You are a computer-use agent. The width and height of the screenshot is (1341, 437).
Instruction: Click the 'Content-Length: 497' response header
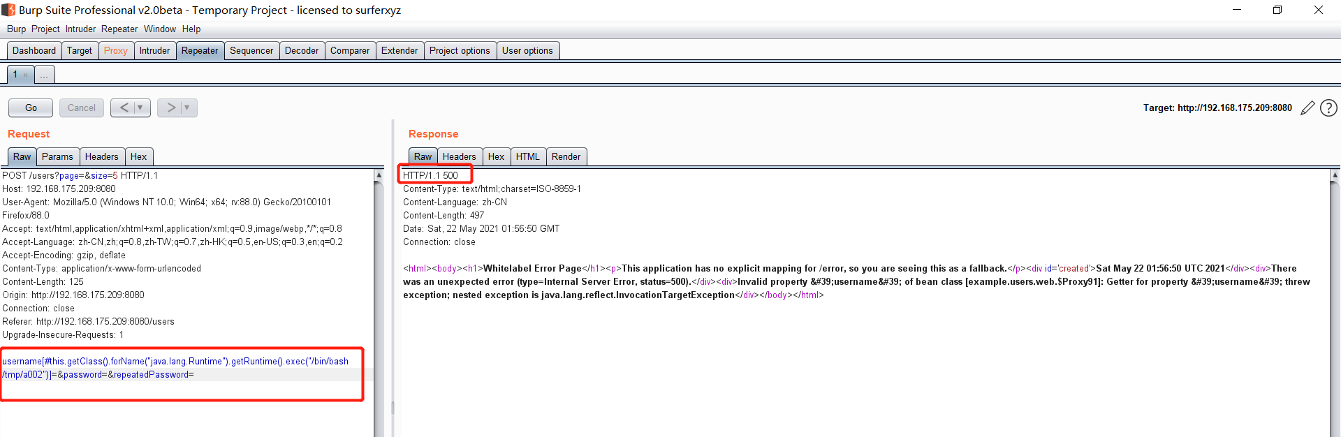(443, 215)
